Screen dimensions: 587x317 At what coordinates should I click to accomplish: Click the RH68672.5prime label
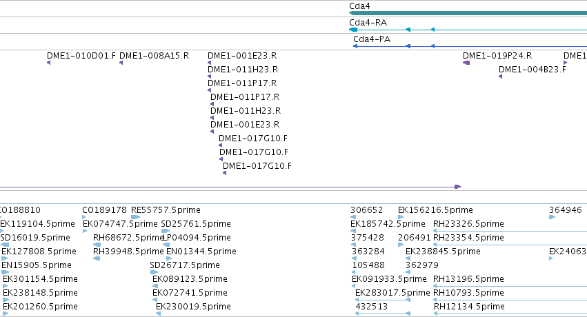click(x=128, y=238)
